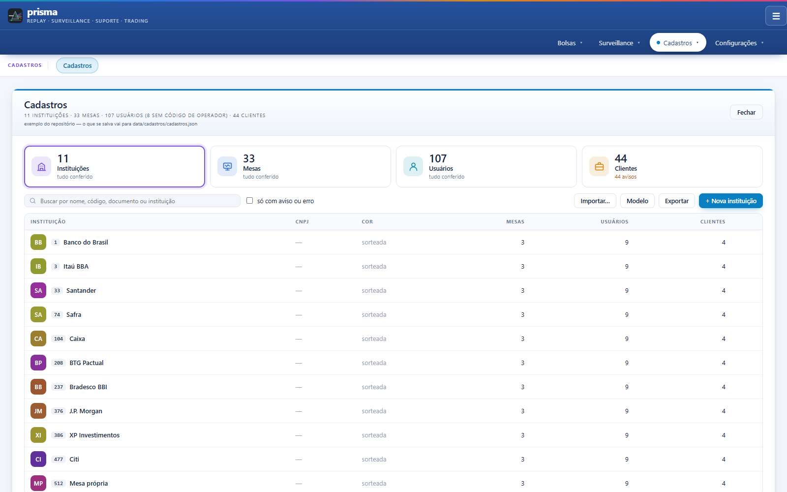Click the Exportar button
The height and width of the screenshot is (492, 787).
tap(677, 201)
